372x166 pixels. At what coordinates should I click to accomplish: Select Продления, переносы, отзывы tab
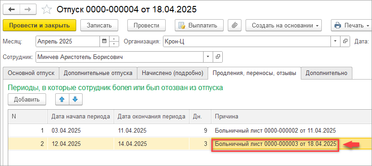[x=254, y=73]
